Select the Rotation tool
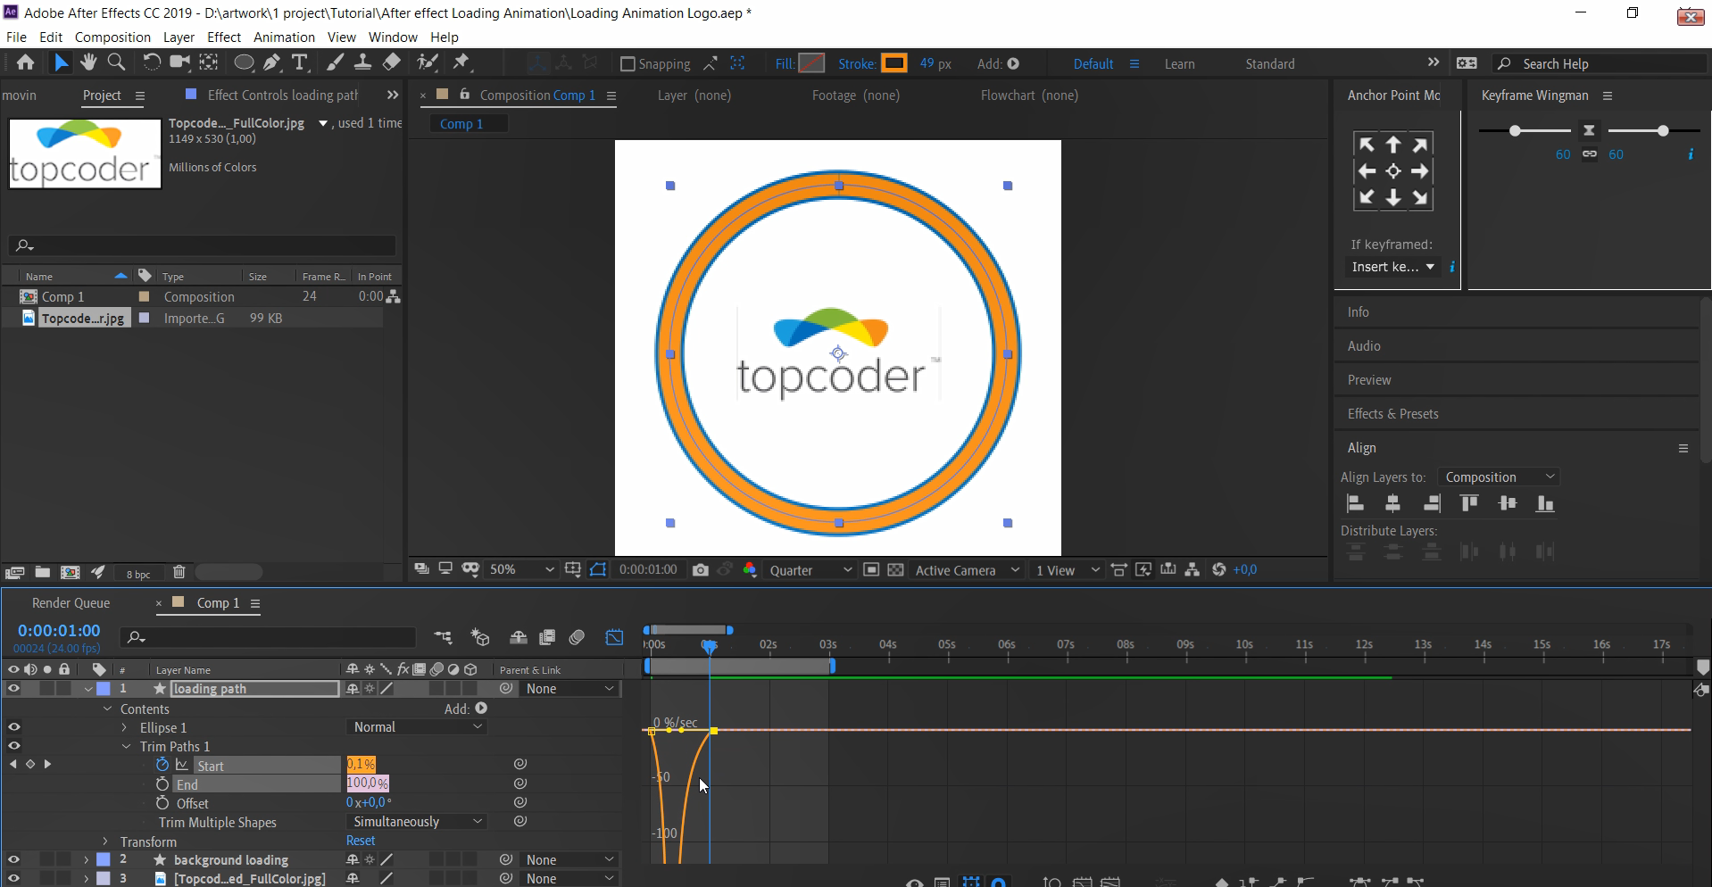The width and height of the screenshot is (1712, 887). click(152, 62)
